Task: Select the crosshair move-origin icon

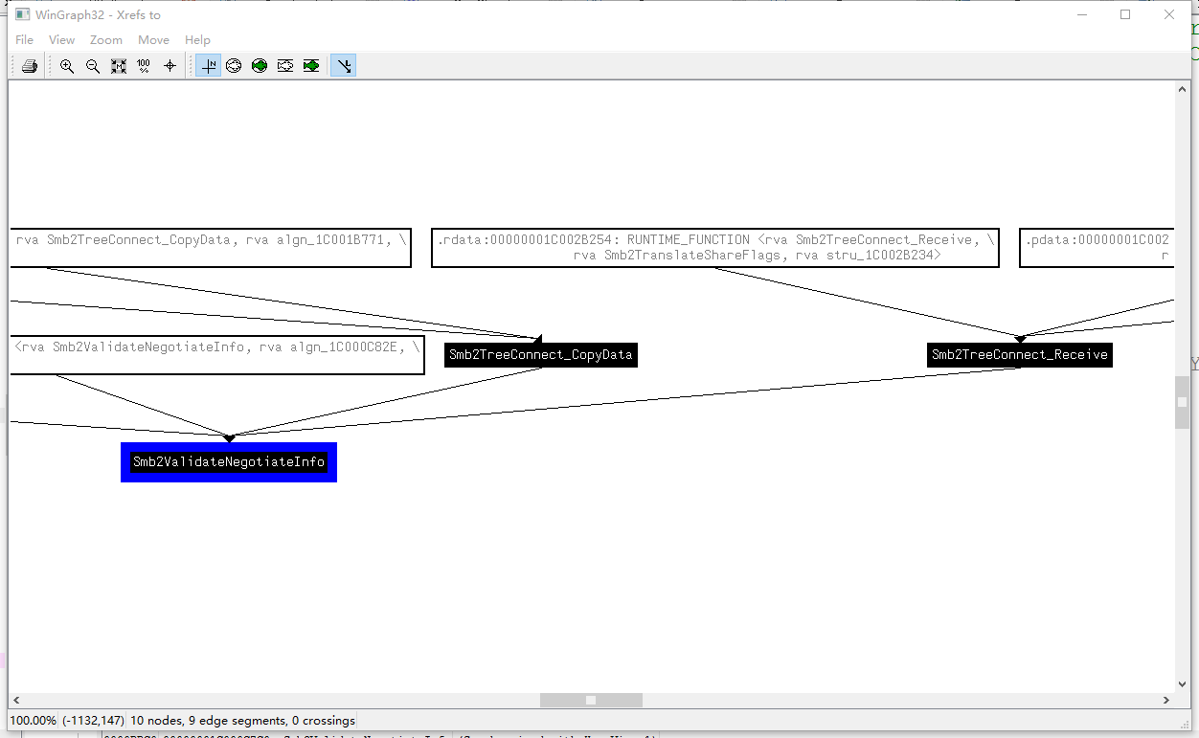Action: click(170, 66)
